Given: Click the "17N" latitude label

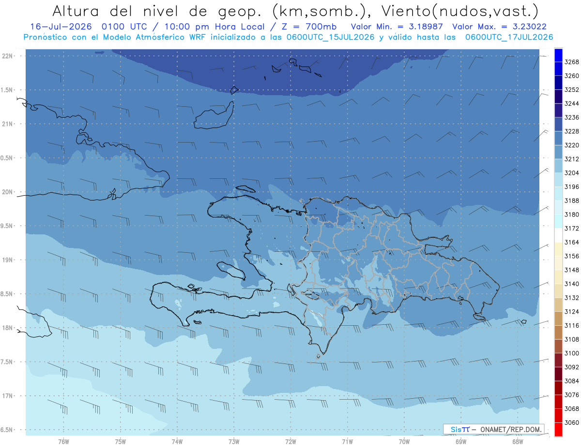Looking at the screenshot, I should (8, 396).
